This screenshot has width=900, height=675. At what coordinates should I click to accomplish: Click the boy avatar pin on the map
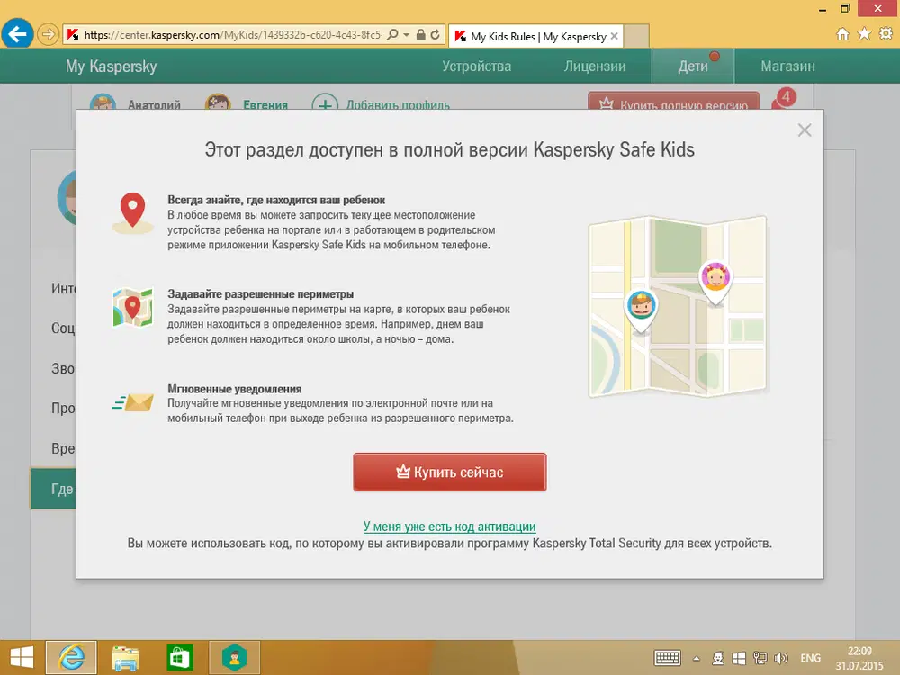click(641, 310)
